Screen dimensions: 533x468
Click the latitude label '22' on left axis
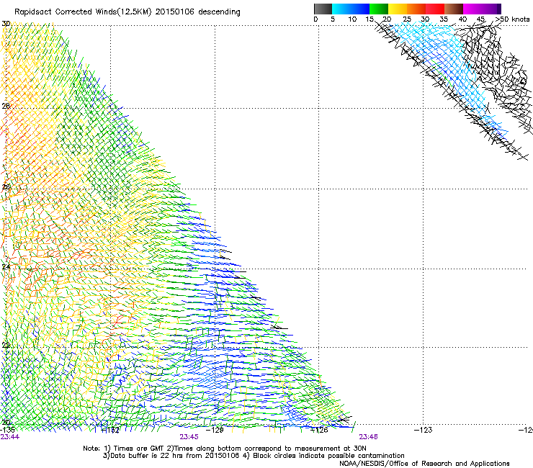point(6,346)
